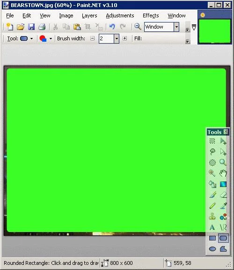Screen dimensions: 234x270
Task: Open the Image menu
Action: pos(66,15)
